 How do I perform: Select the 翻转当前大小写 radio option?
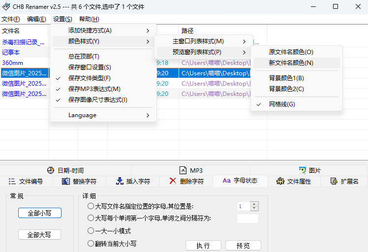(91, 243)
